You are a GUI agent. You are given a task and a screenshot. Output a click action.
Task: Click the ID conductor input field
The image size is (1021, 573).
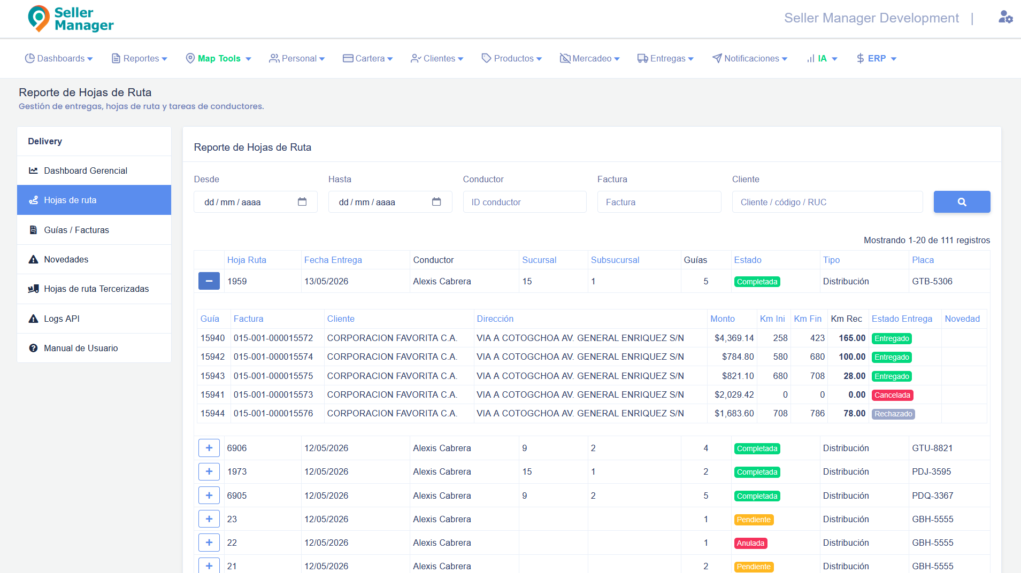525,202
